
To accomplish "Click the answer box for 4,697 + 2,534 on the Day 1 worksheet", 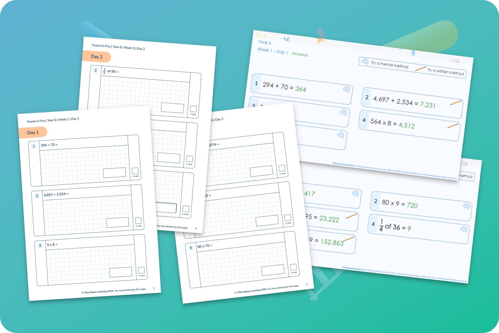I will [118, 222].
